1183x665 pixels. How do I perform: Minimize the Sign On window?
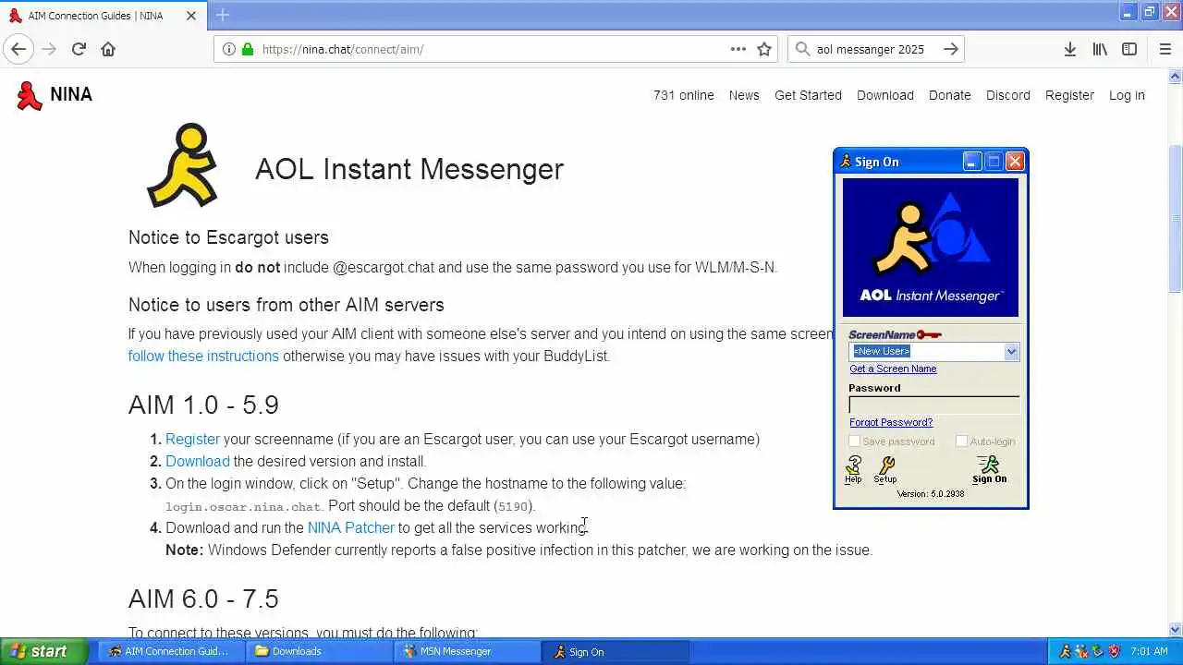971,162
